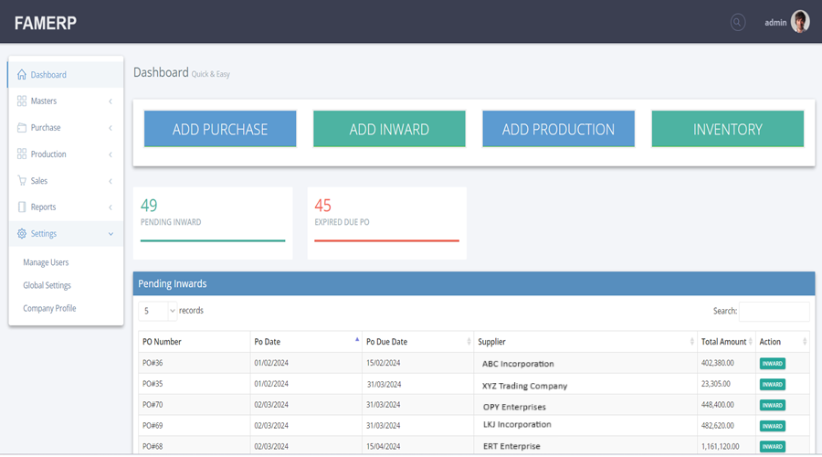Click the ADD PURCHASE button
822x457 pixels.
220,129
